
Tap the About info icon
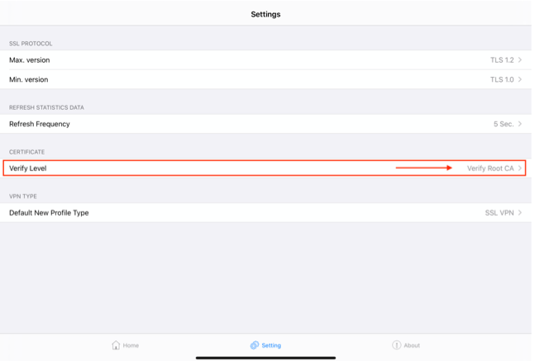[x=396, y=345]
